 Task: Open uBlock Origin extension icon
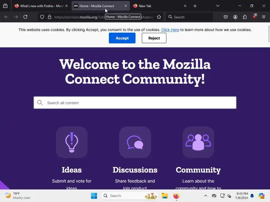(x=254, y=17)
